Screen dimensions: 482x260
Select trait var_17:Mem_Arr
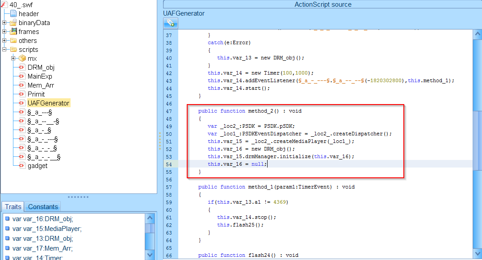pos(42,249)
